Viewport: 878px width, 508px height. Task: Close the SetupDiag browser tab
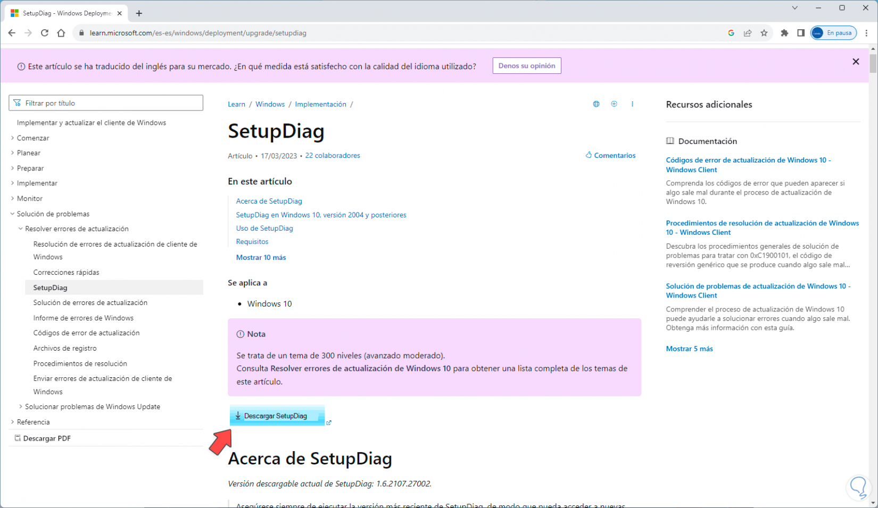coord(120,13)
